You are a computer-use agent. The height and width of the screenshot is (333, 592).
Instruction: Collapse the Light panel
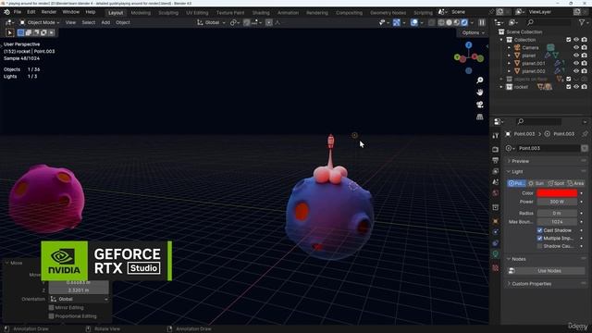tap(517, 172)
